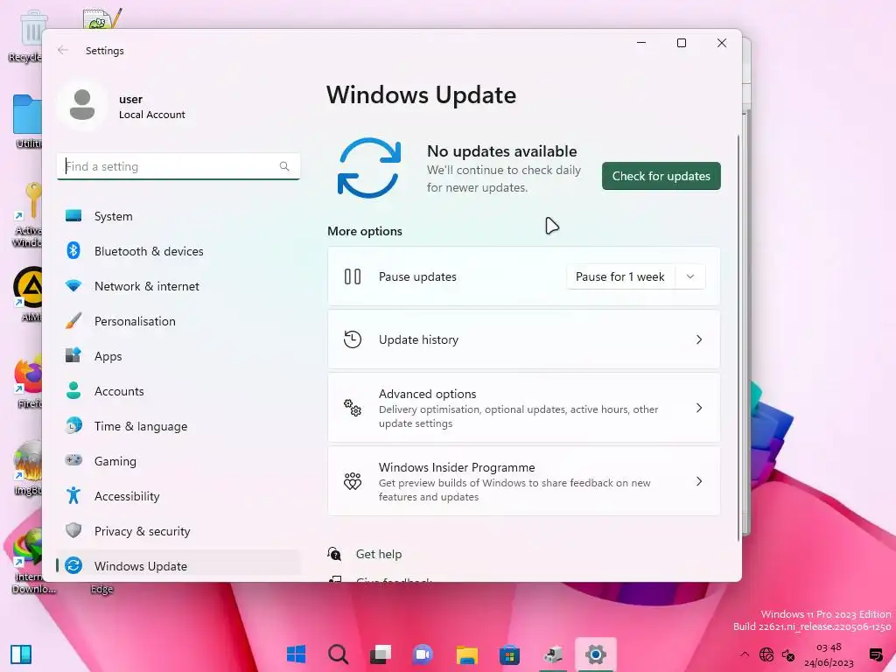This screenshot has width=896, height=672.
Task: Click the Network wifi icon in sidebar
Action: point(73,286)
